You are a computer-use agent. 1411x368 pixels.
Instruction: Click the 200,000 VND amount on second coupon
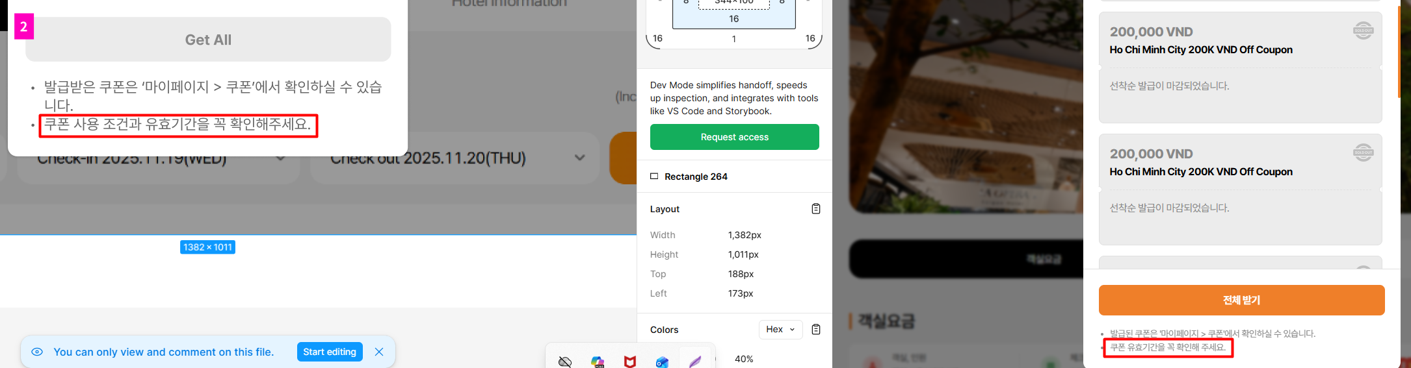pyautogui.click(x=1151, y=154)
